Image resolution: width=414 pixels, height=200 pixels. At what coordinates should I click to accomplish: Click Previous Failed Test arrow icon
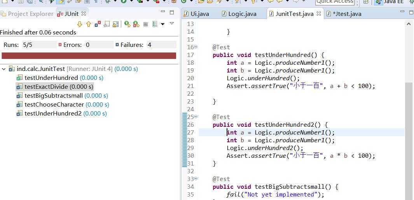(x=89, y=24)
